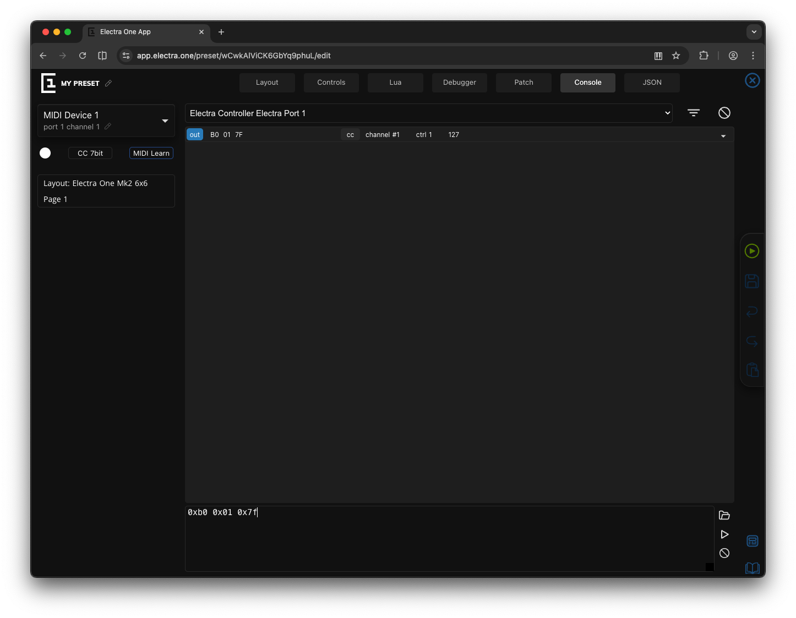
Task: Click the green send to device icon
Action: pos(751,251)
